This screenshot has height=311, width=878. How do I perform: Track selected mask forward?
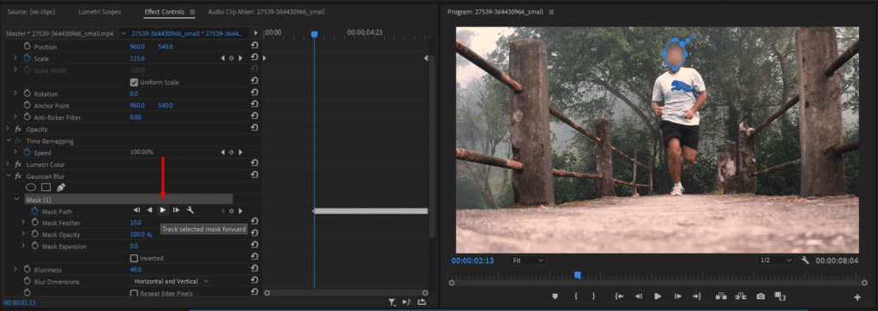(162, 210)
